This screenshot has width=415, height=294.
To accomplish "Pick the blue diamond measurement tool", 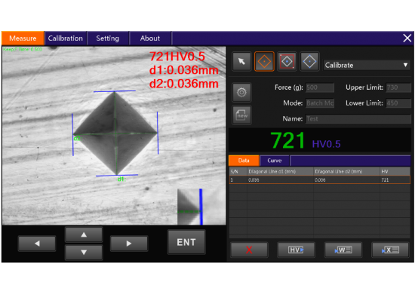I will point(309,62).
